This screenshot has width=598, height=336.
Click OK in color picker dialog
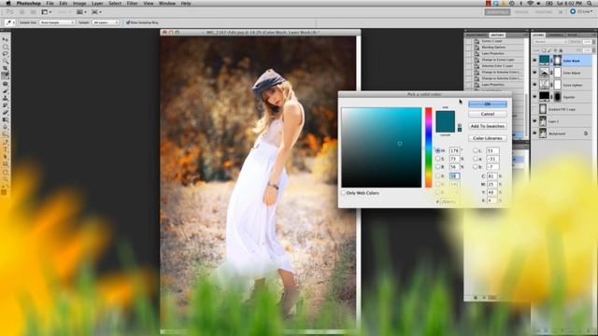pos(488,104)
